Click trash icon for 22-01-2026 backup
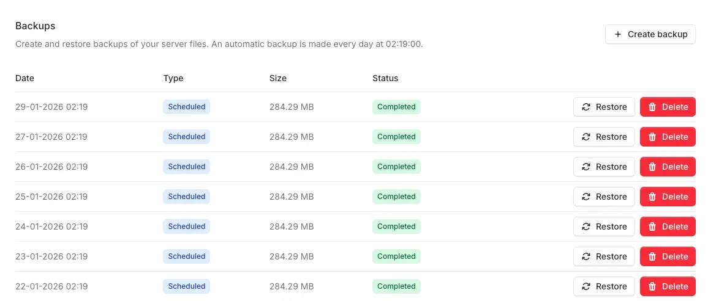Viewport: 708px width, 301px height. 652,286
